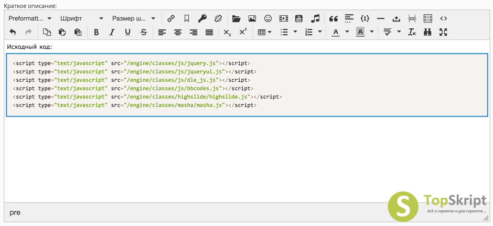The height and width of the screenshot is (226, 493).
Task: Align text to the right
Action: click(194, 32)
